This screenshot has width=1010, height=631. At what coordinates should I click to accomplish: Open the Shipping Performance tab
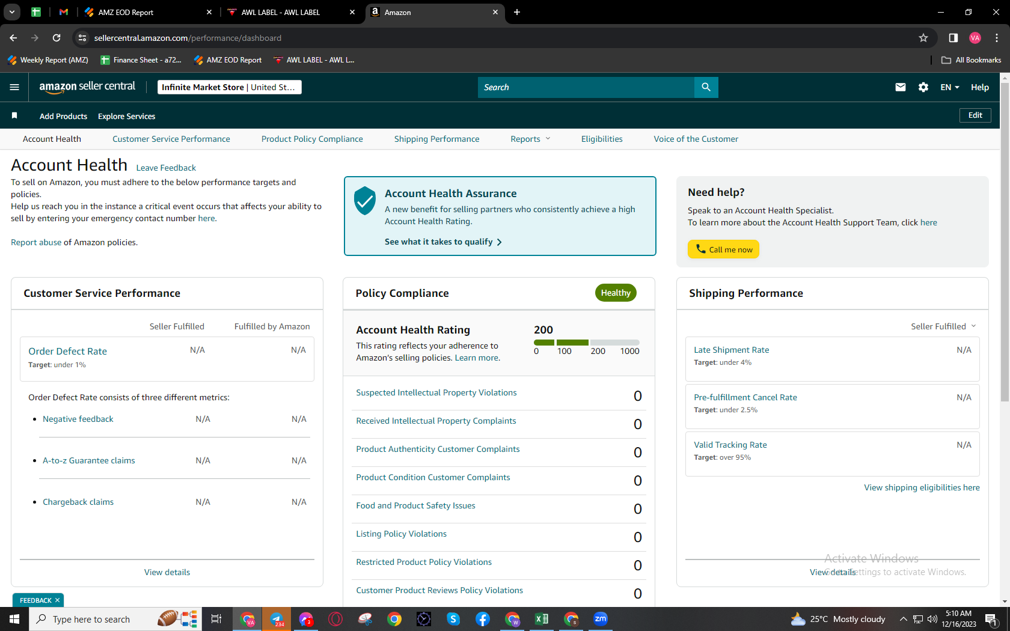[437, 139]
